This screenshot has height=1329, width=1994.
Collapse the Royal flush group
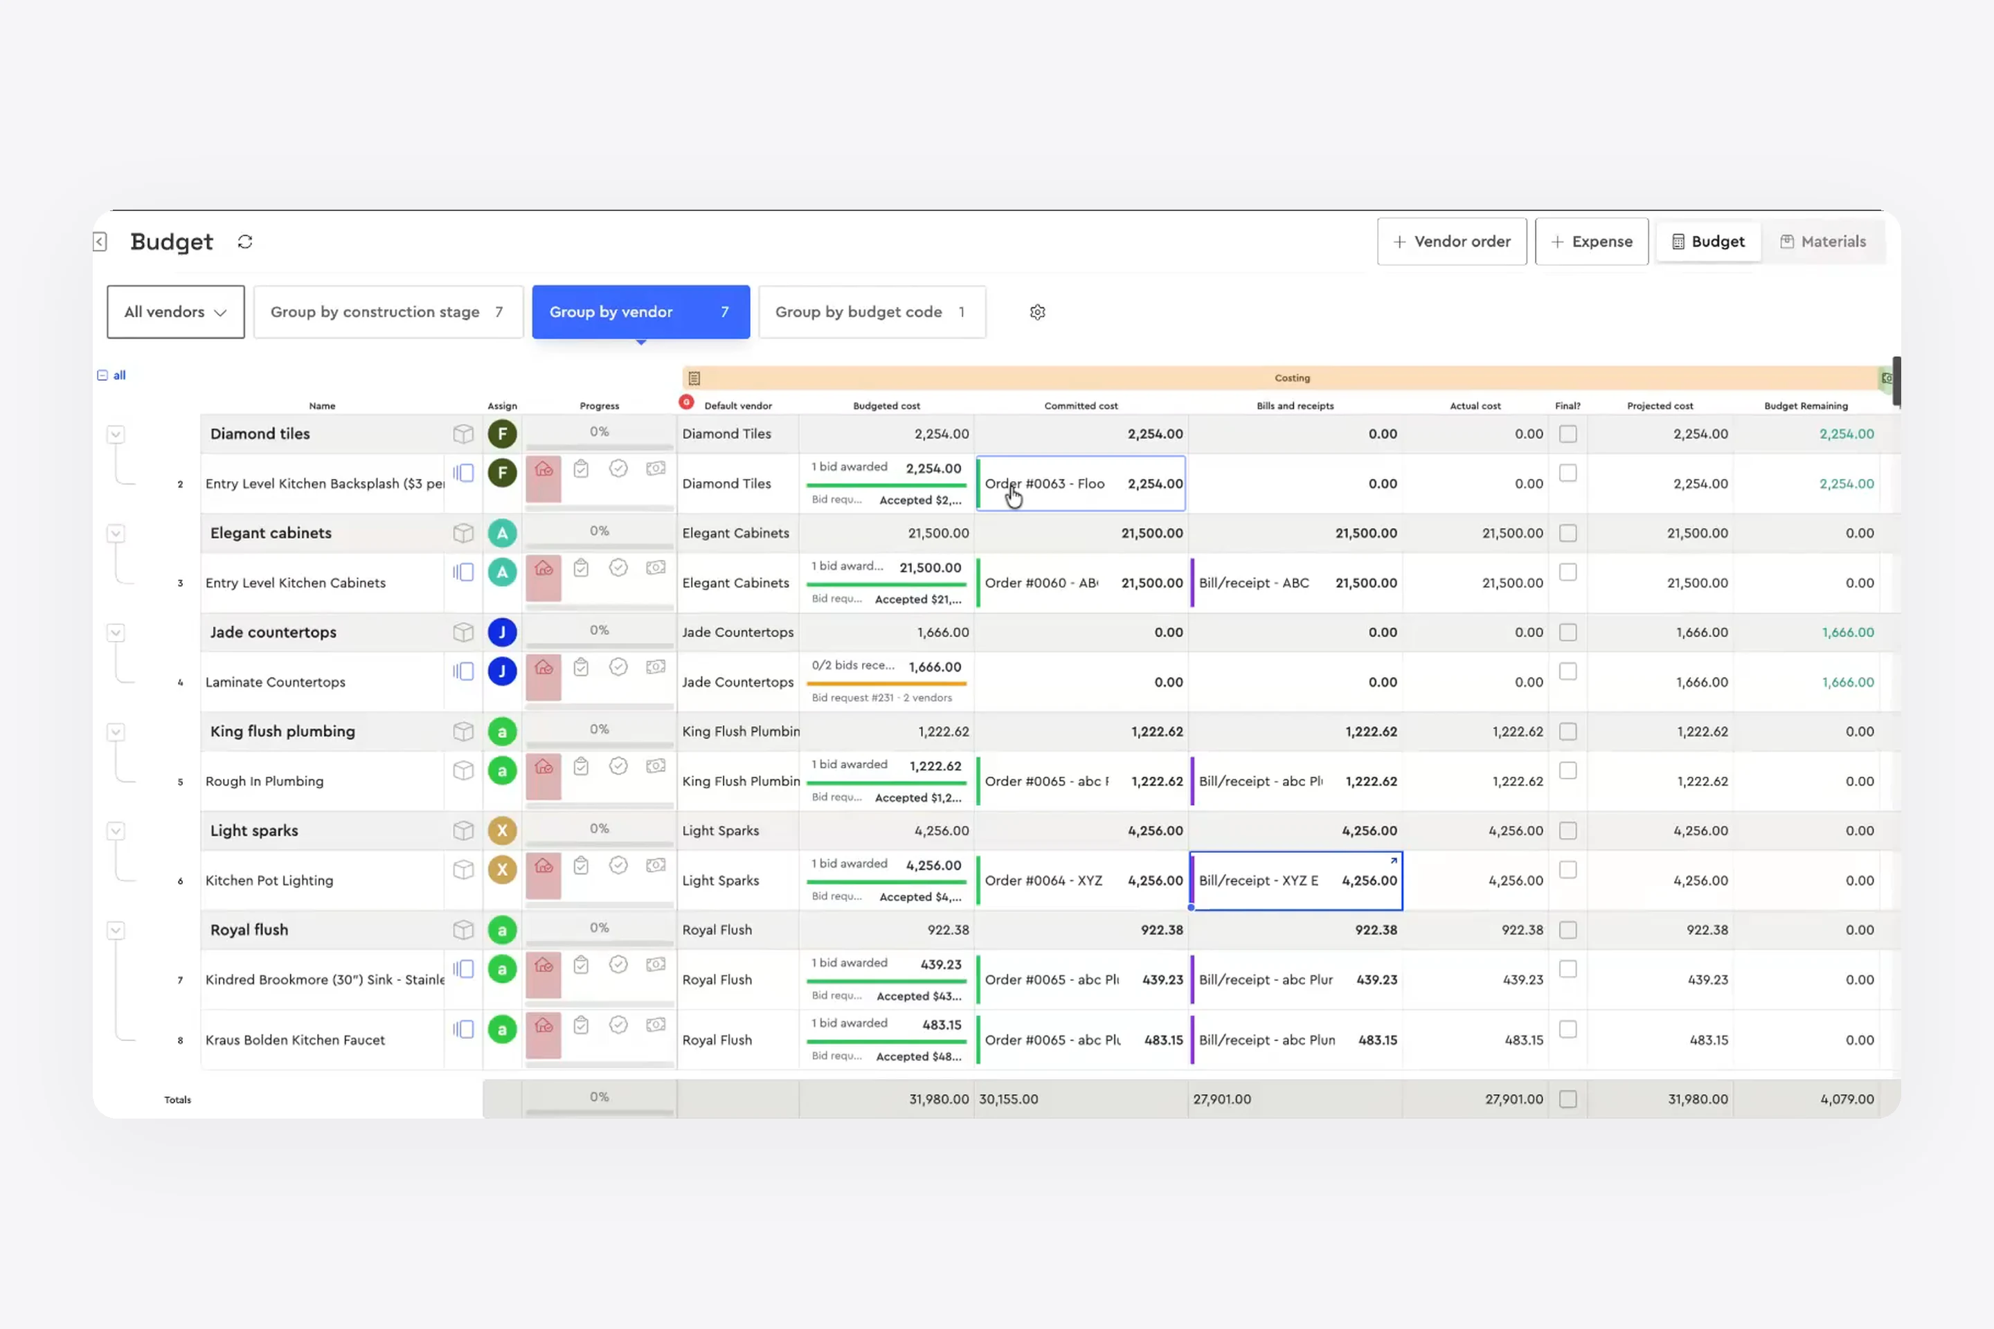(116, 930)
